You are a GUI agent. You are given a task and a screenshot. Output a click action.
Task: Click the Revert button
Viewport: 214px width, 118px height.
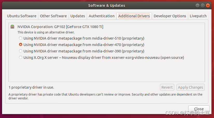click(x=167, y=87)
